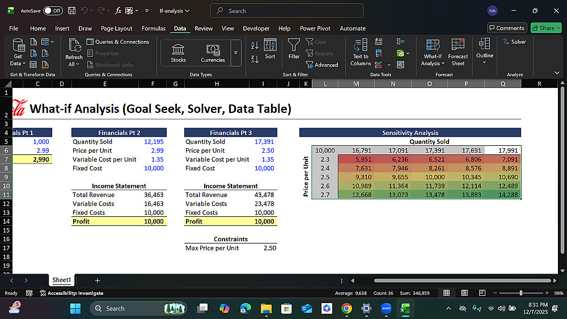Open the Sort dialog

(270, 49)
